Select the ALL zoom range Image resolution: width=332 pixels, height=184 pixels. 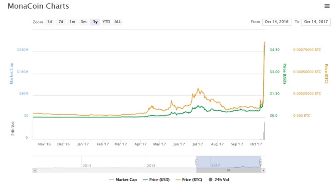click(x=118, y=22)
